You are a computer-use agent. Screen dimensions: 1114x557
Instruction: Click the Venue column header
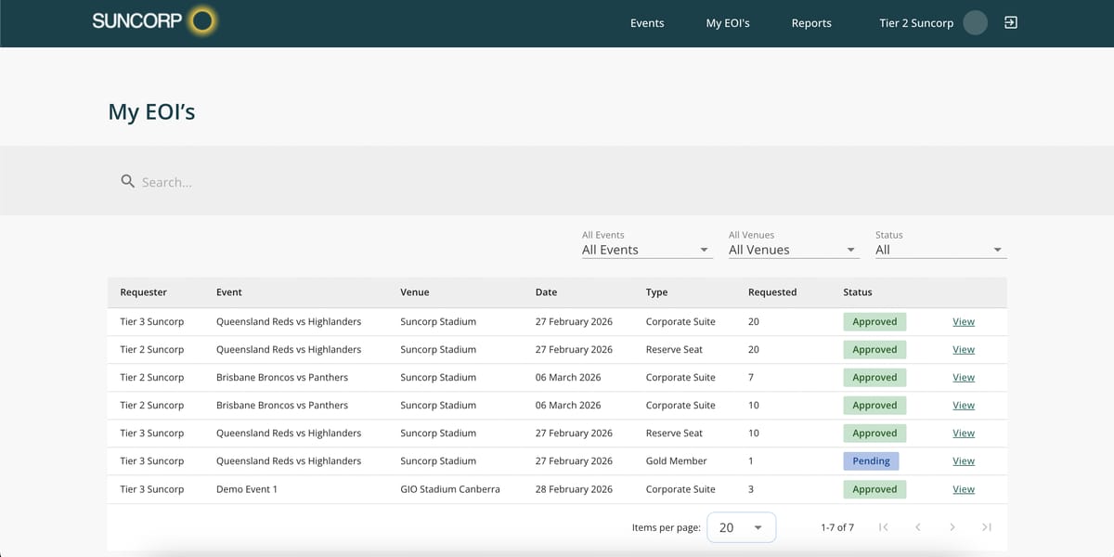tap(415, 291)
